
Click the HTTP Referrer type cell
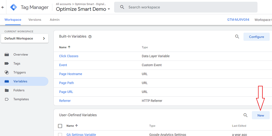(x=152, y=101)
